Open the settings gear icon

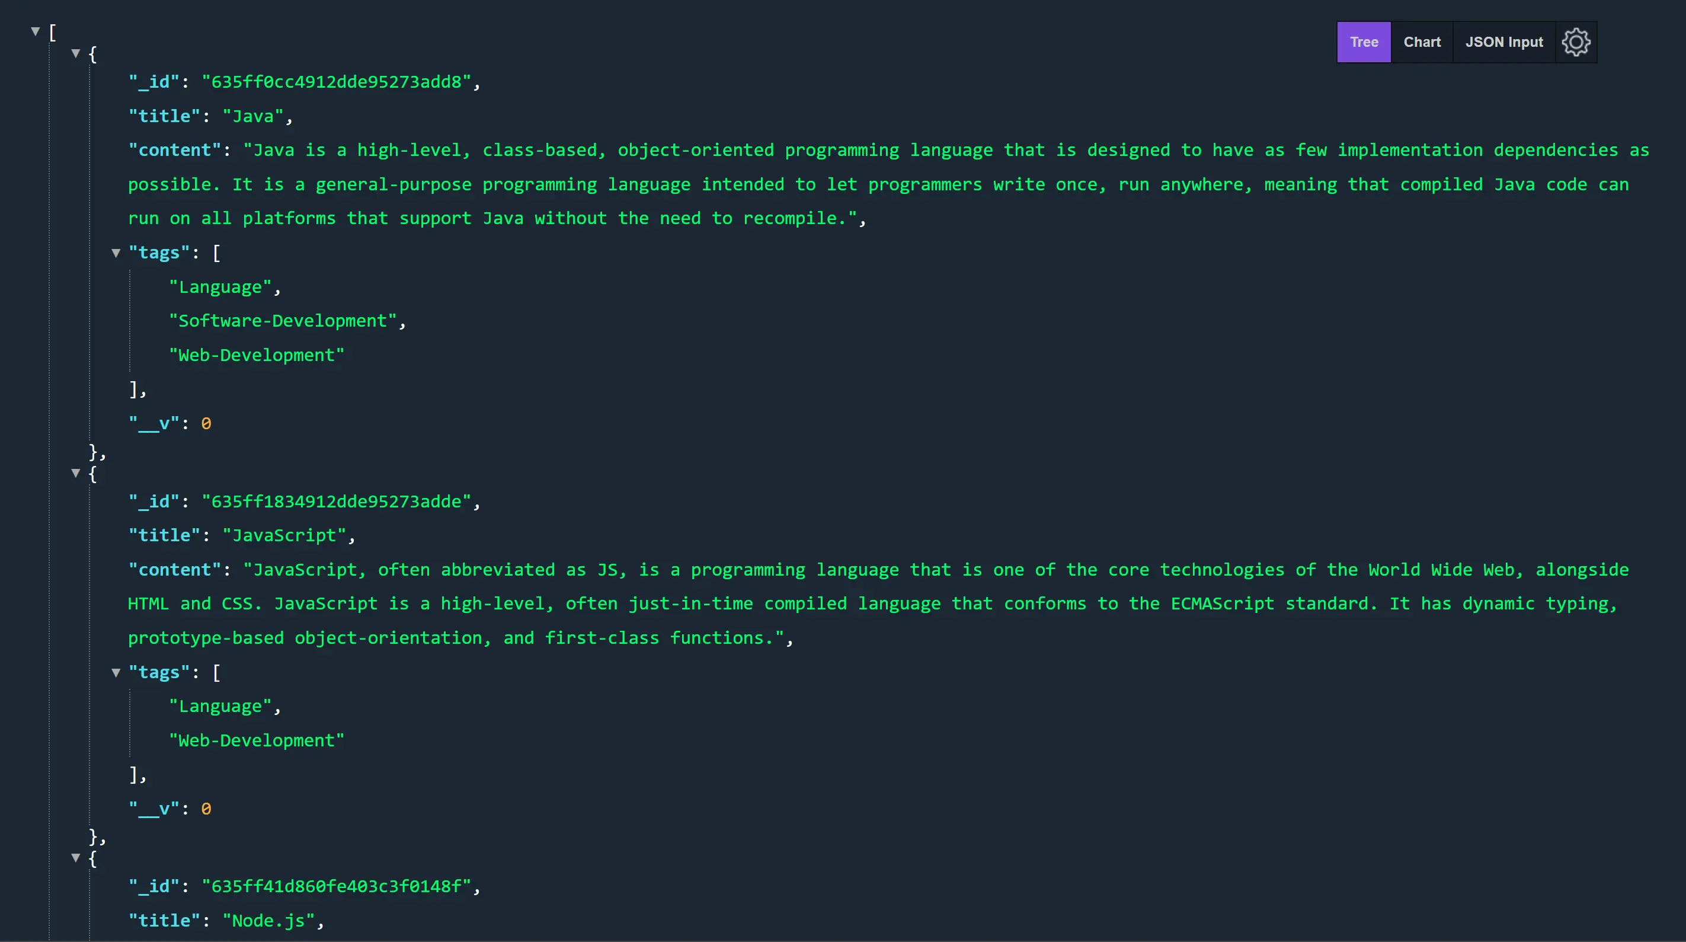pyautogui.click(x=1575, y=43)
